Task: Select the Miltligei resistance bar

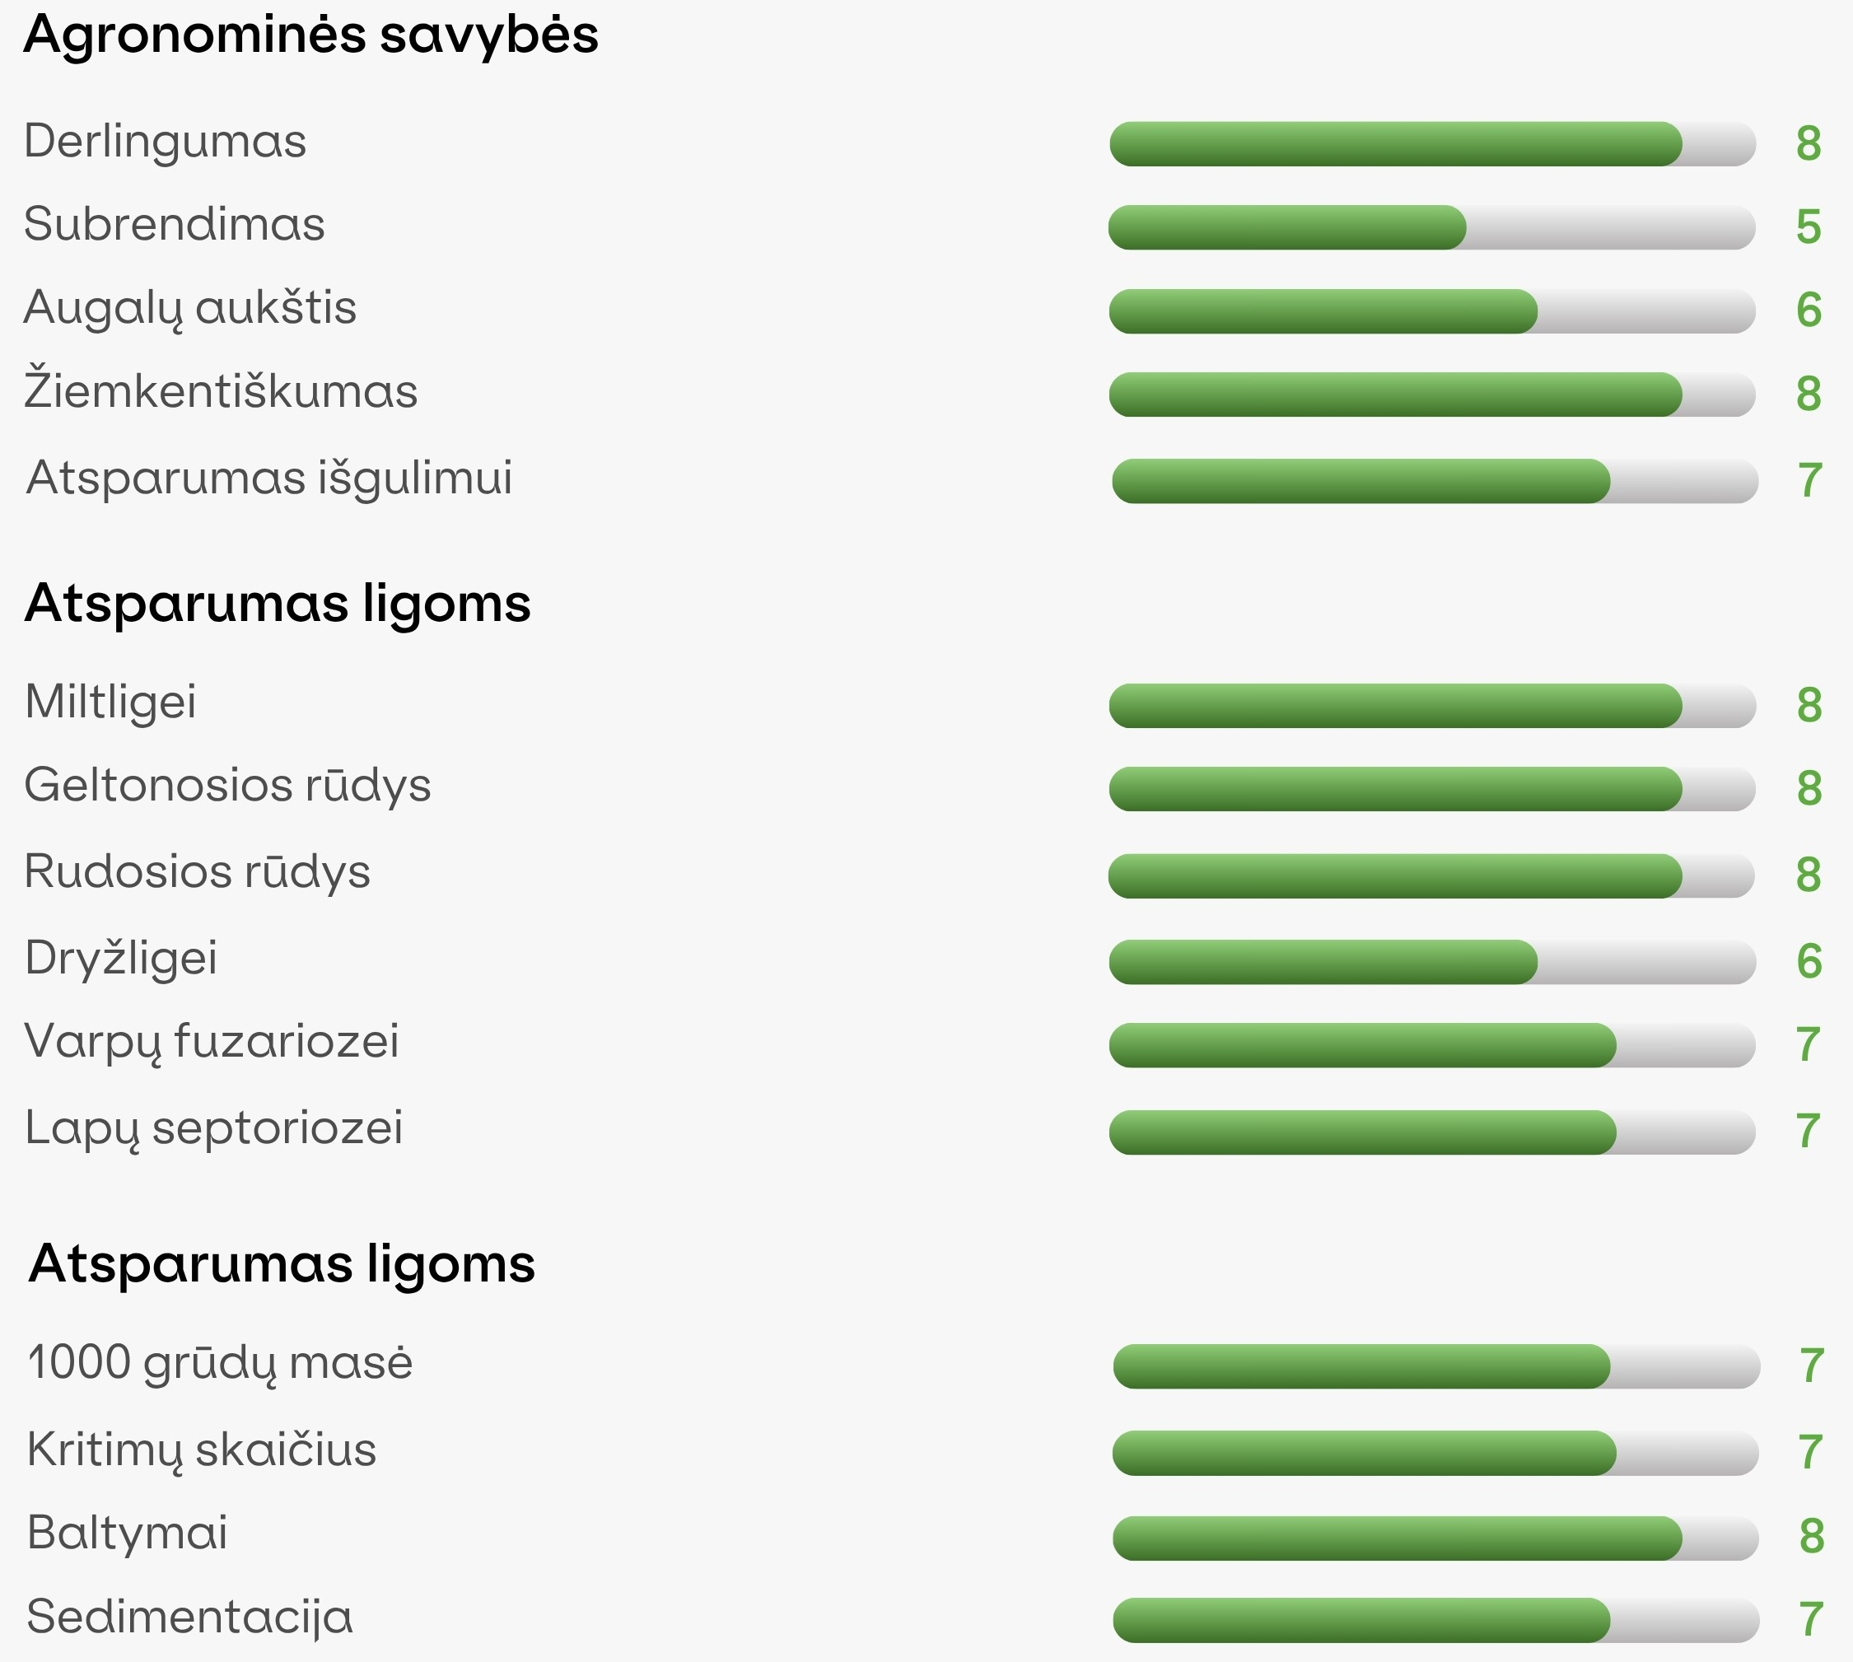Action: [1432, 706]
